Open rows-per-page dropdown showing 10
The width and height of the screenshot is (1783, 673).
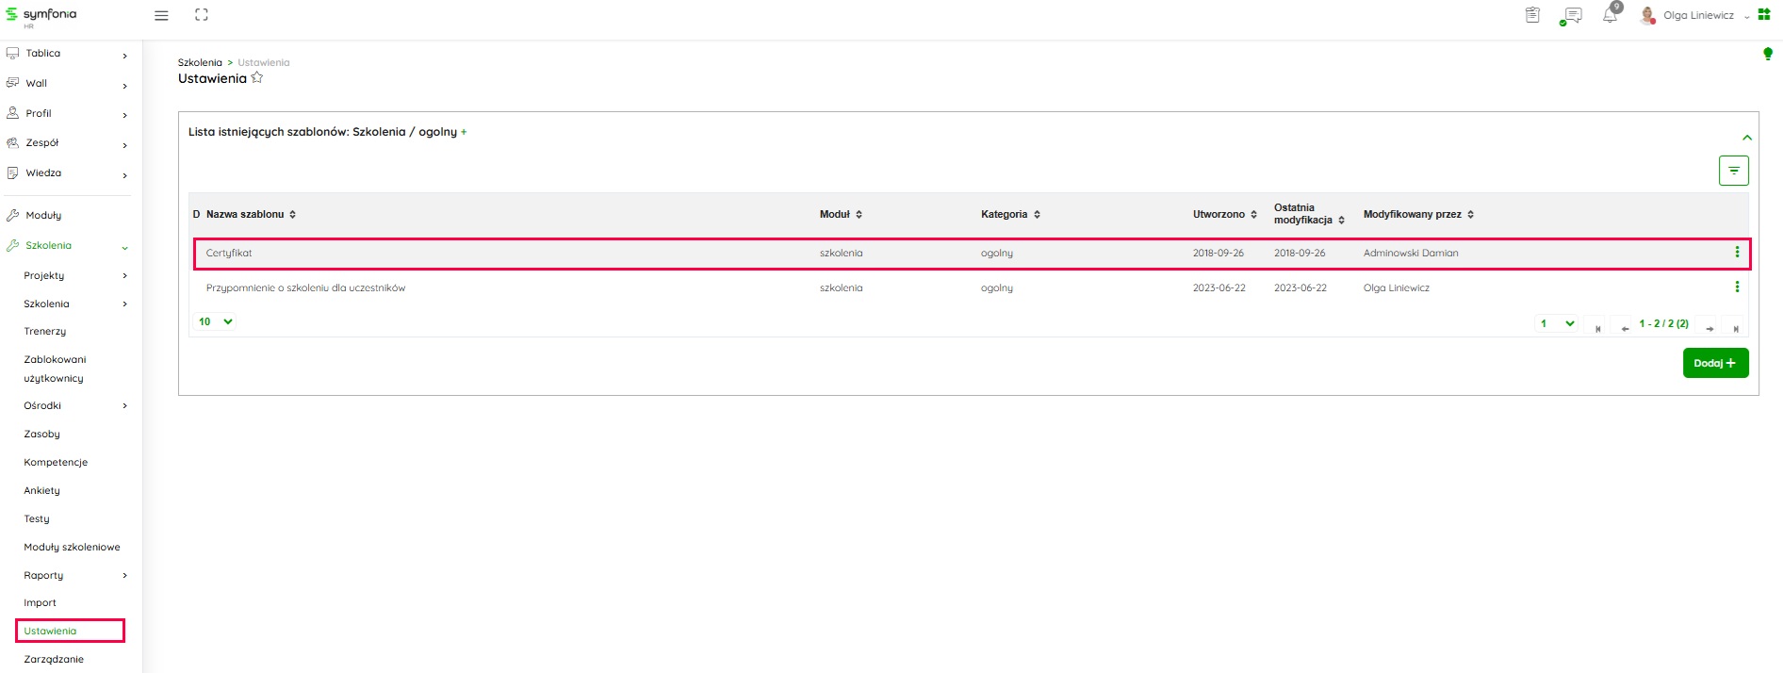pos(216,322)
